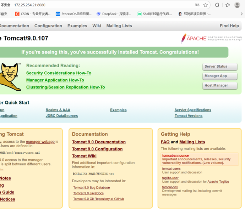Expand the bookmarks bar overflow chevron
Screen dimensions: 245x211
click(241, 14)
